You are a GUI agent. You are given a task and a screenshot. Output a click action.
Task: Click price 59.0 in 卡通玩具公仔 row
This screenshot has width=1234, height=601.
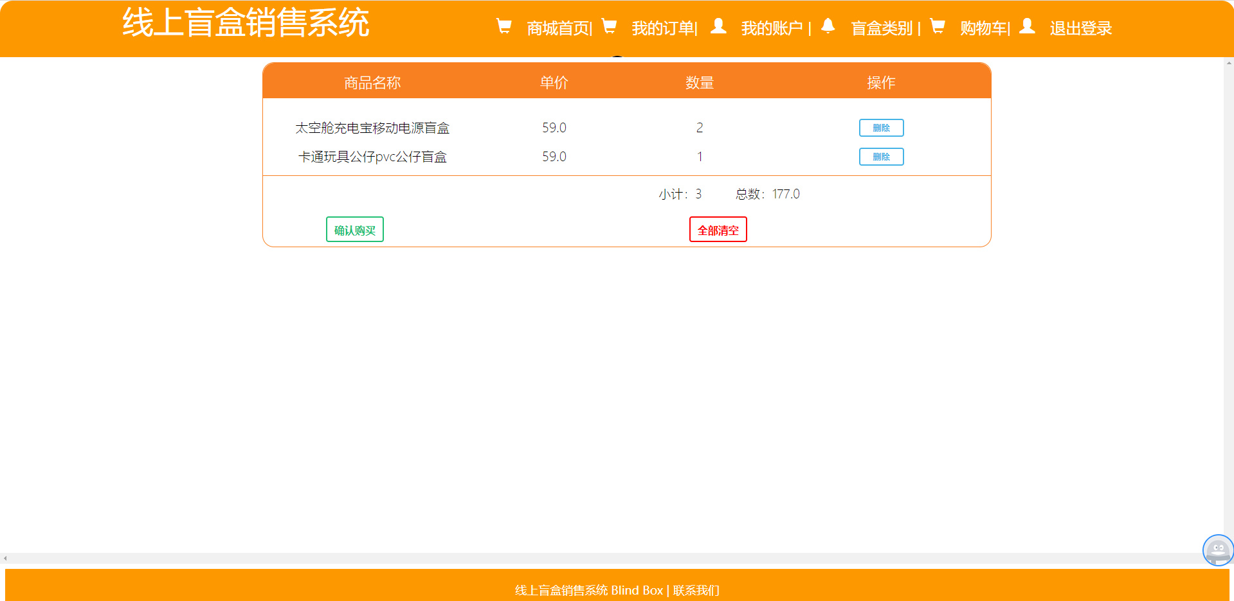coord(554,157)
